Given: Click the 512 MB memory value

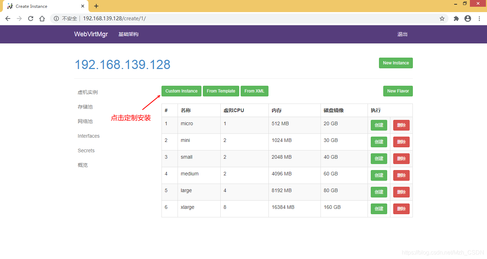Looking at the screenshot, I should pyautogui.click(x=280, y=123).
